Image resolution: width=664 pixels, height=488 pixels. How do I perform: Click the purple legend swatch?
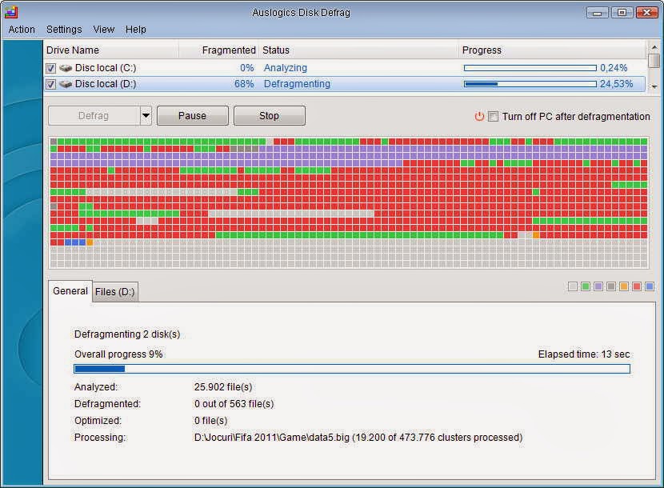click(598, 286)
